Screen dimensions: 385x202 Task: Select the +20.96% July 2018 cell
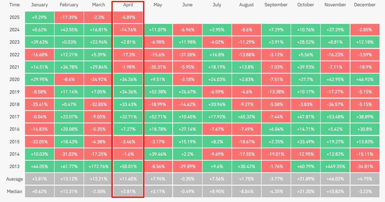(217, 104)
